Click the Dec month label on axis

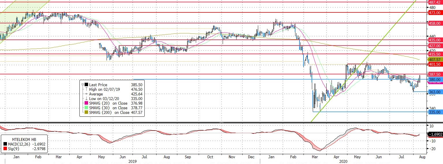click(x=251, y=157)
